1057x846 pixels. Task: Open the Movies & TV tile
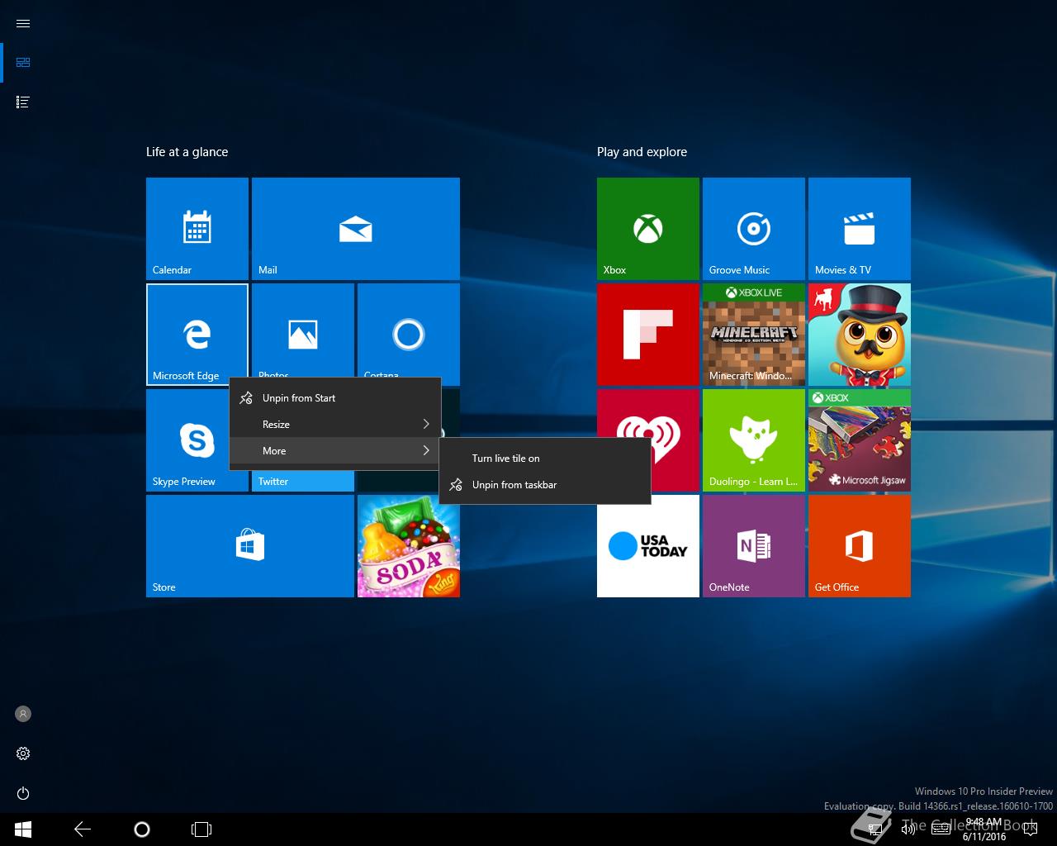pos(860,229)
